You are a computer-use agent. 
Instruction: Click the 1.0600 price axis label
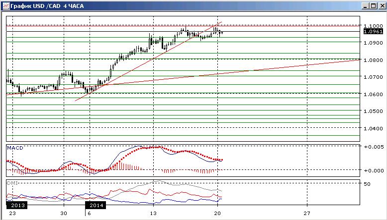373,94
